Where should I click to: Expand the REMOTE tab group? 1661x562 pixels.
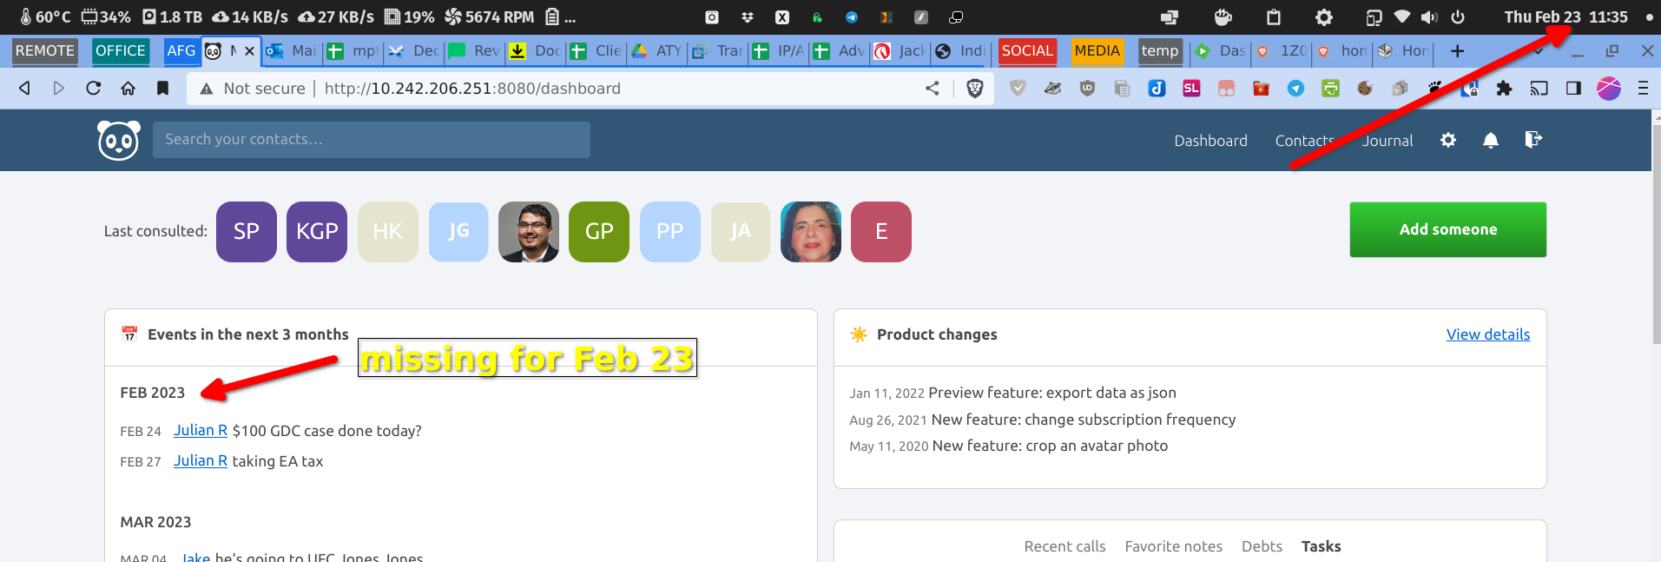[45, 51]
